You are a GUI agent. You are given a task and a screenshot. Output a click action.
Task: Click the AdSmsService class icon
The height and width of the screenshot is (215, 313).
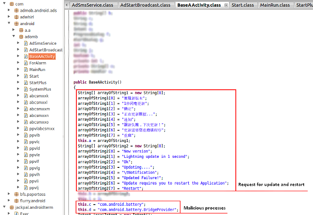[26, 43]
